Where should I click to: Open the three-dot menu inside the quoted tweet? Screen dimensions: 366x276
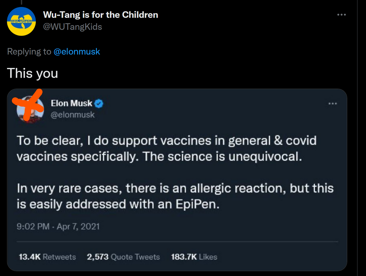tap(332, 104)
